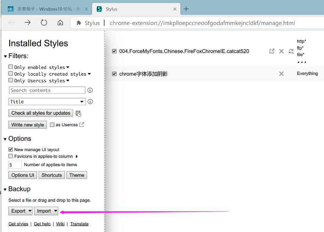
Task: Click the info icon beside Search contents
Action: coord(90,90)
